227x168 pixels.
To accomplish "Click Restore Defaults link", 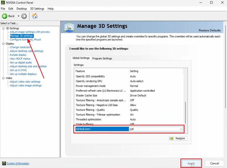I will point(209,30).
